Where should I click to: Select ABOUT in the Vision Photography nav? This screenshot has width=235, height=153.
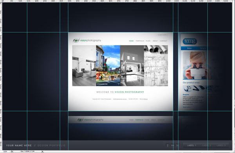[155, 41]
